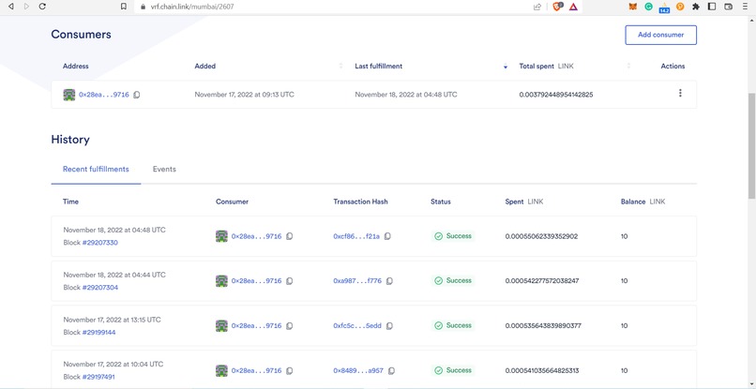This screenshot has height=389, width=756.
Task: Copy the consumer address in the Consumers table
Action: click(136, 95)
